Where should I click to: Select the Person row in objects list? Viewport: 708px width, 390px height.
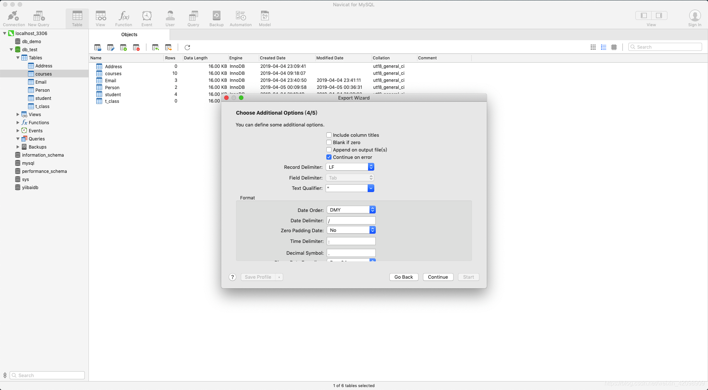tap(280, 87)
